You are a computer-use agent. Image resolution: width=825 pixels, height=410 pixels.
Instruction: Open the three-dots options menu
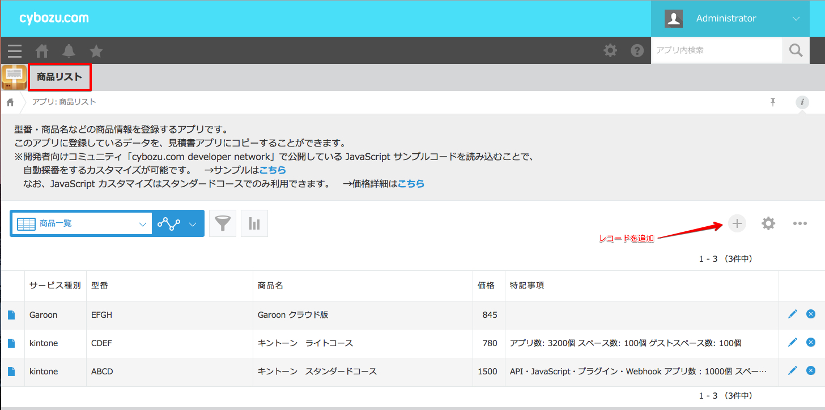(800, 223)
